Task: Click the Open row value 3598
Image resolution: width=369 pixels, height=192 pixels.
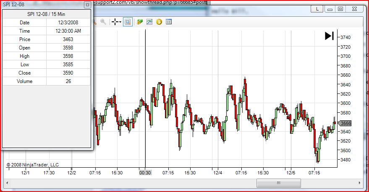Action: click(x=68, y=48)
